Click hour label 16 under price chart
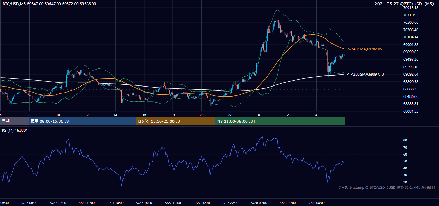Viewport: 439px width, 206px height. tap(144, 115)
